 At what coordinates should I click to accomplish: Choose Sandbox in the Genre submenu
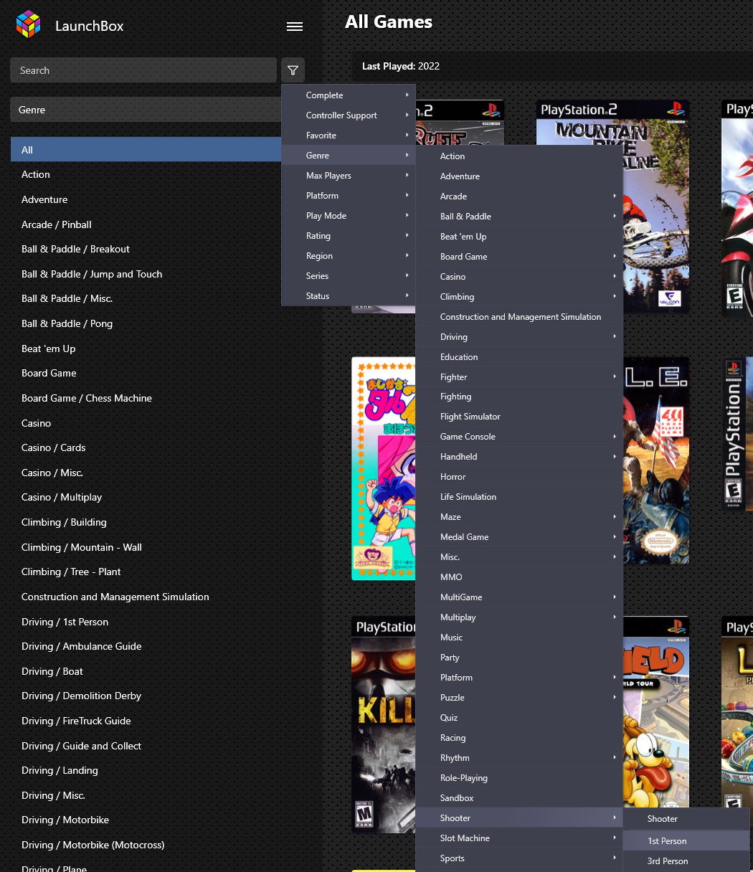click(x=519, y=798)
